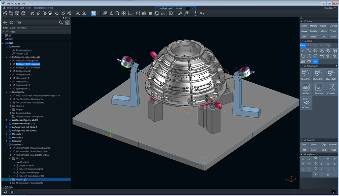This screenshot has width=339, height=196.
Task: Toggle the Col selection mode
Action: pos(322,45)
